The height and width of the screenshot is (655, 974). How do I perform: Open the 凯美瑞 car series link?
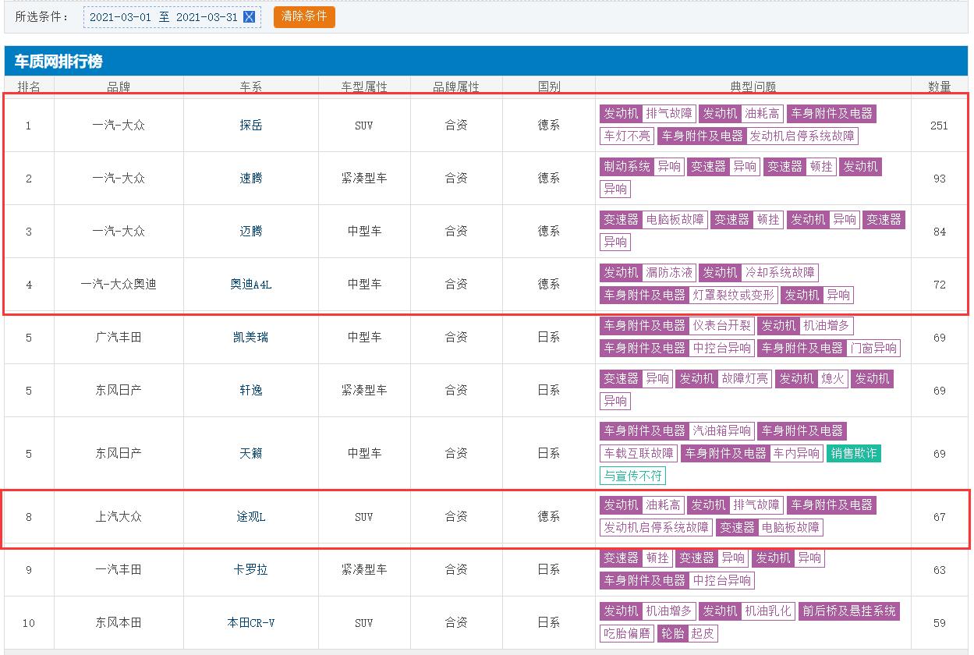click(251, 338)
